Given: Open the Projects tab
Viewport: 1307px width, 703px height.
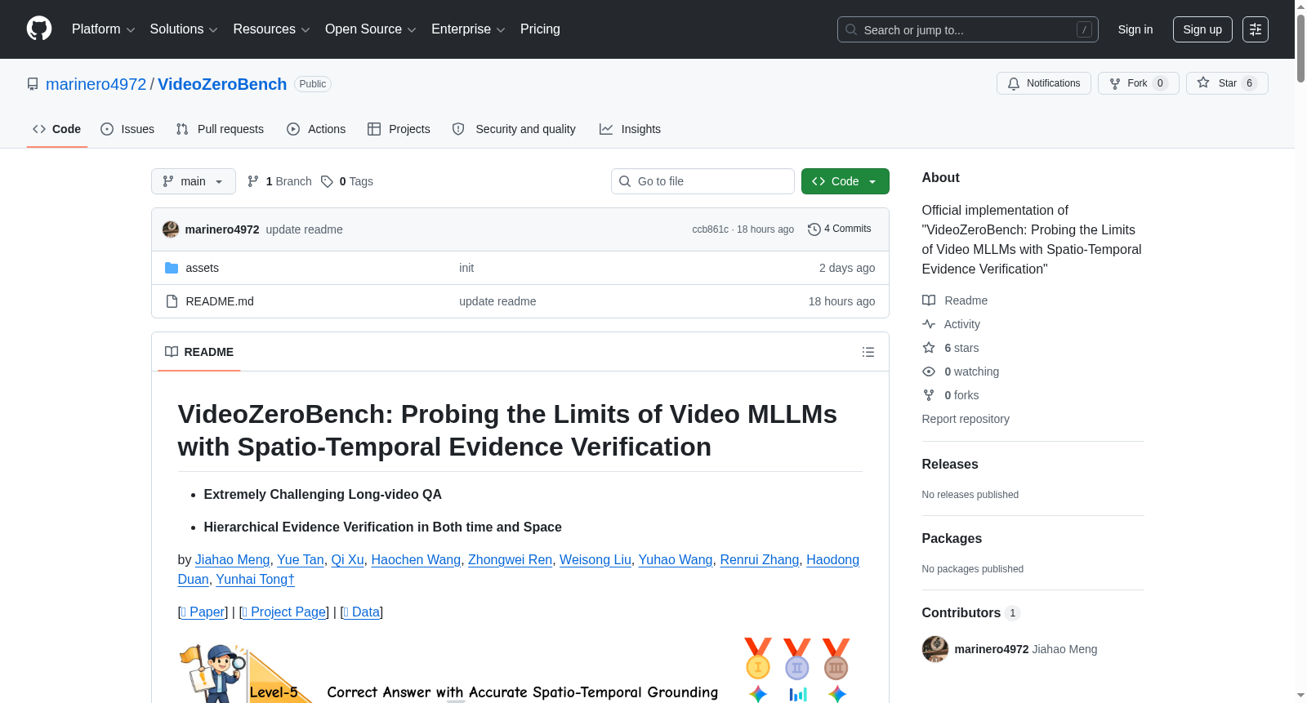Looking at the screenshot, I should [x=399, y=129].
